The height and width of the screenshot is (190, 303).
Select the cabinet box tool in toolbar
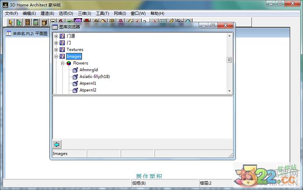click(x=44, y=22)
